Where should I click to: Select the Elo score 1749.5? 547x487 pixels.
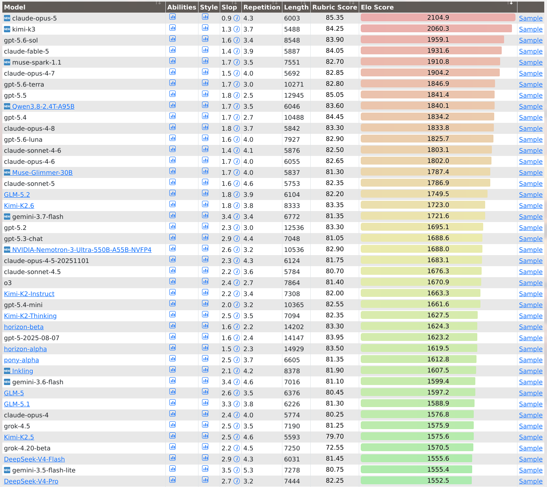pos(438,194)
